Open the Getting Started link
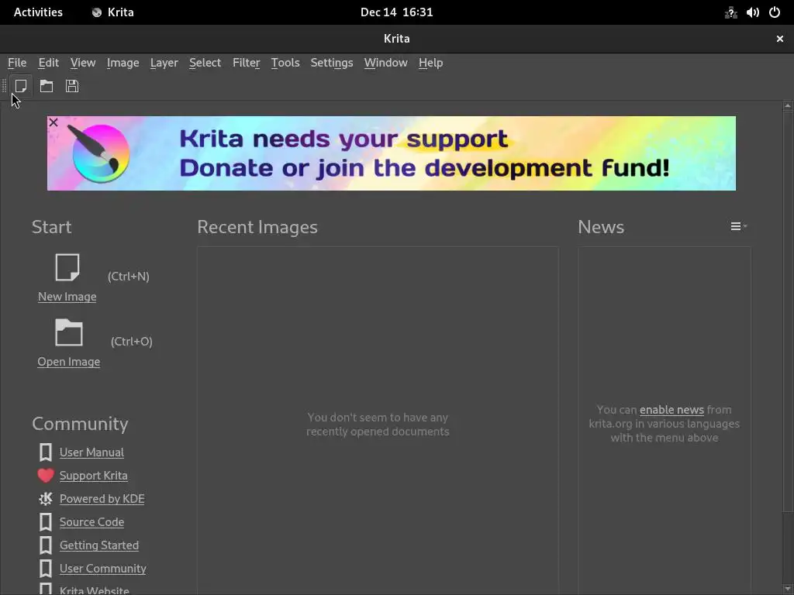The width and height of the screenshot is (794, 595). click(x=99, y=545)
